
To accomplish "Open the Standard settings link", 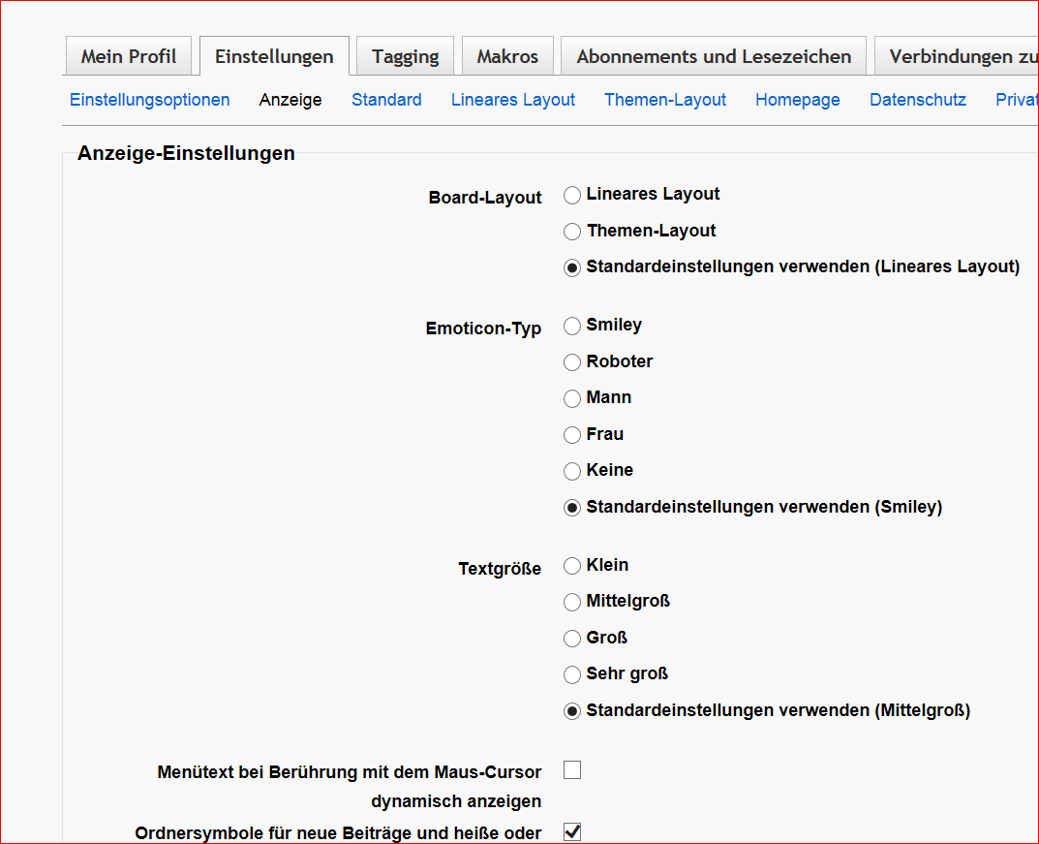I will [x=386, y=100].
